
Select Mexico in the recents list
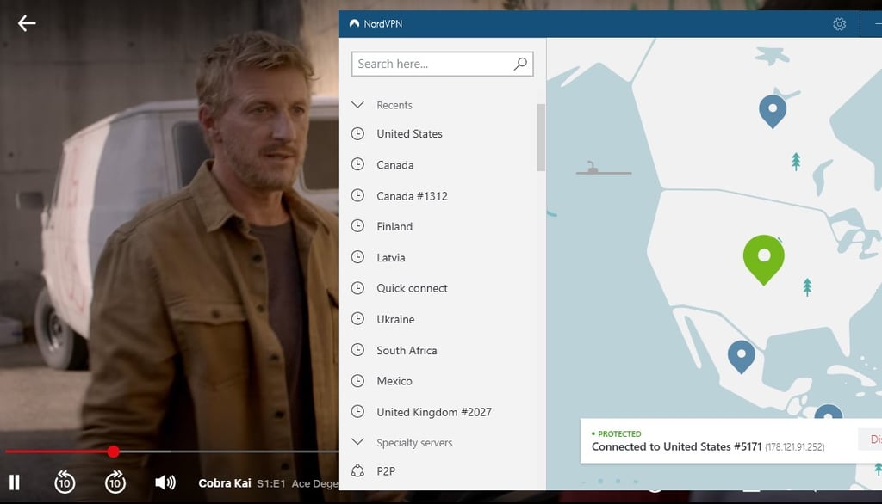click(x=394, y=381)
